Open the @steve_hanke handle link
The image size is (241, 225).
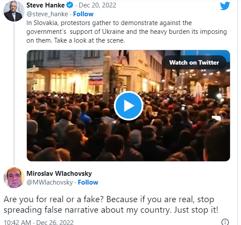click(x=47, y=14)
